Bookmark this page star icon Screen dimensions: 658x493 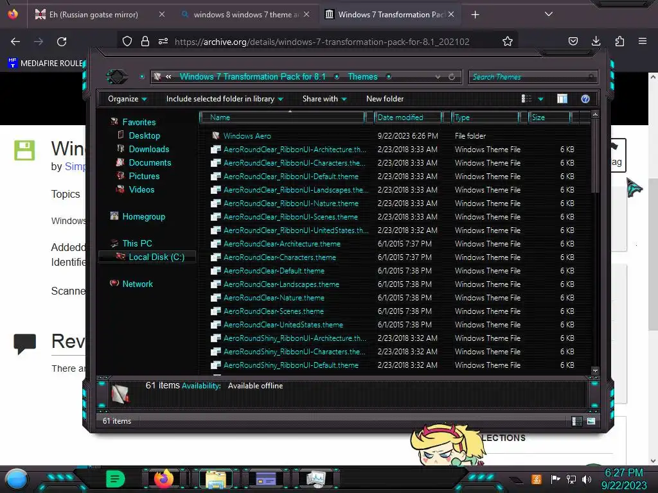(508, 41)
